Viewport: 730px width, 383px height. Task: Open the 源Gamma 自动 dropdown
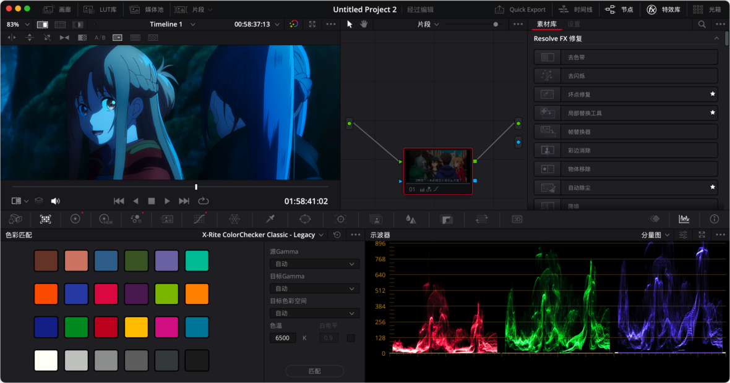[x=314, y=264]
